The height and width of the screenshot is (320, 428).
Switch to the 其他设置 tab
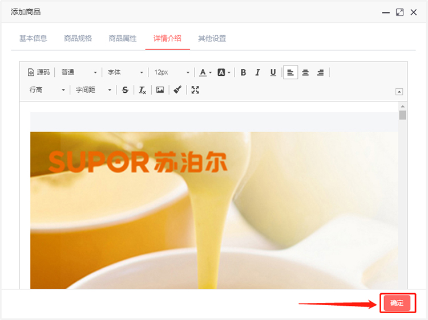pyautogui.click(x=212, y=38)
